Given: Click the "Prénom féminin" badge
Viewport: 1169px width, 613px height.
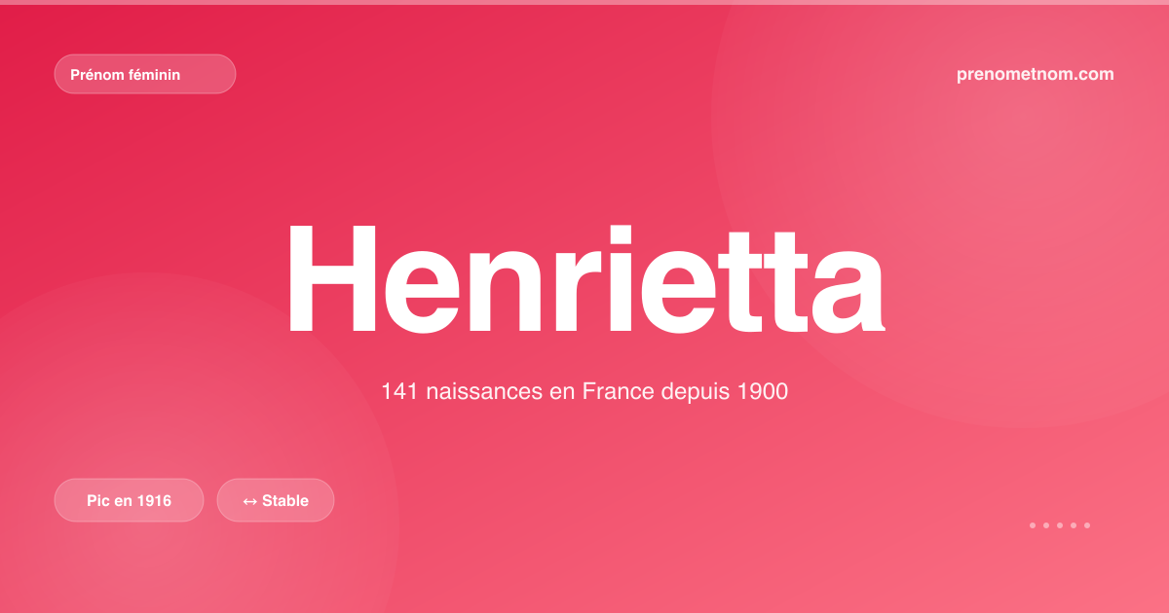Looking at the screenshot, I should pos(145,74).
